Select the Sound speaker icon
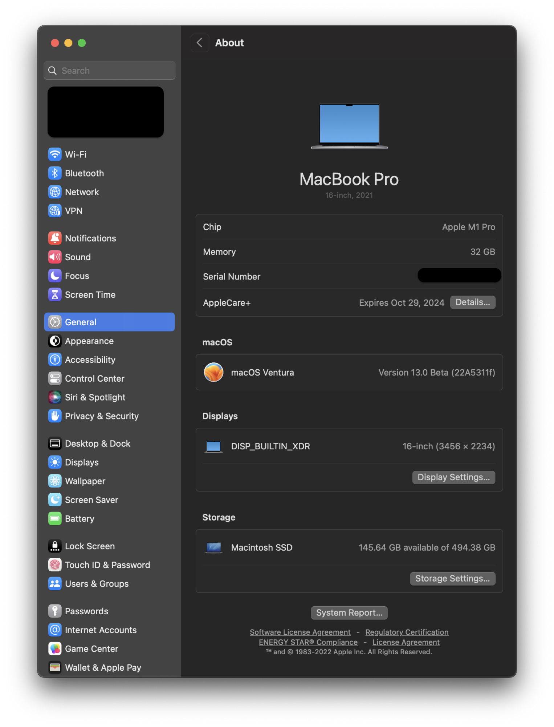 click(55, 257)
